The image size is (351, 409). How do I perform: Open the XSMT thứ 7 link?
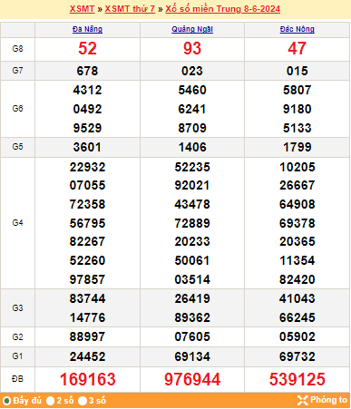click(x=130, y=9)
